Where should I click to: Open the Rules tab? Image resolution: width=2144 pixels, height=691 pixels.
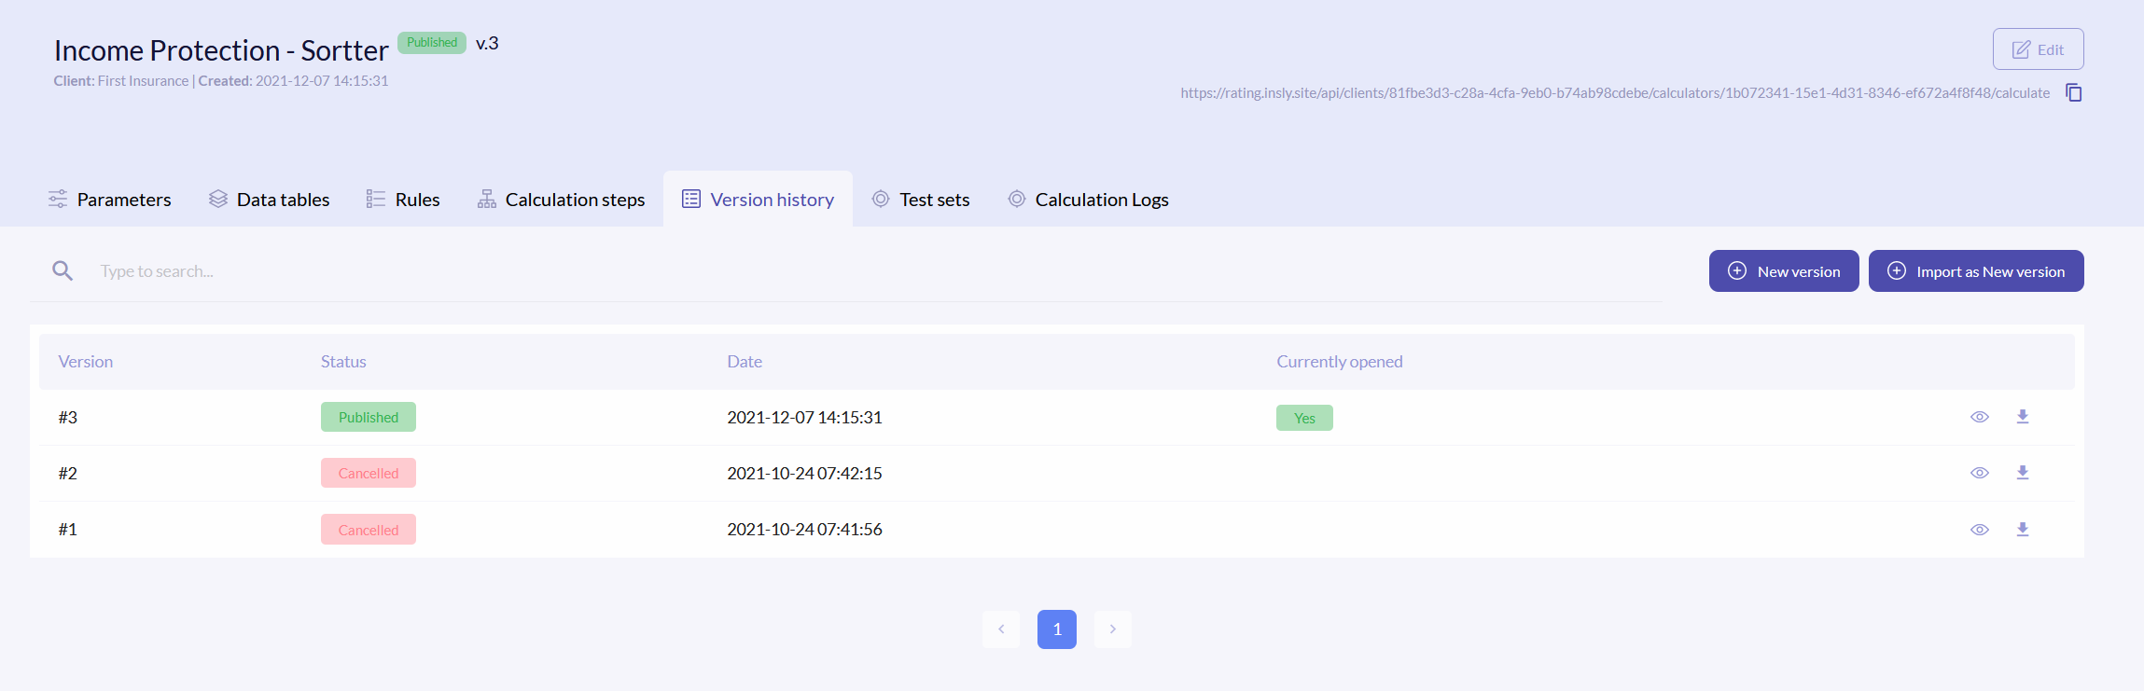click(x=403, y=200)
